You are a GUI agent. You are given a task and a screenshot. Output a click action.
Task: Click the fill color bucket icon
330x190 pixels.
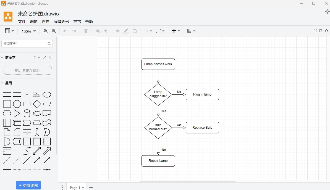[118, 31]
